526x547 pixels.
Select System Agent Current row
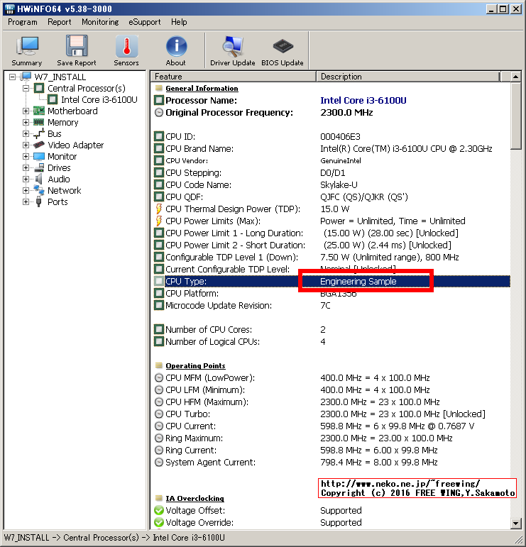click(332, 463)
